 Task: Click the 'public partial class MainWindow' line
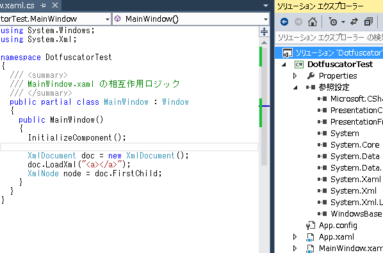point(99,102)
